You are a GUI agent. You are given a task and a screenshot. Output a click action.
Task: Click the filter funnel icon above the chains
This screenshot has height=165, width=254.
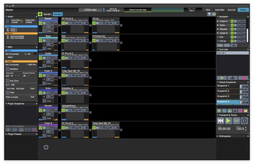point(209,14)
